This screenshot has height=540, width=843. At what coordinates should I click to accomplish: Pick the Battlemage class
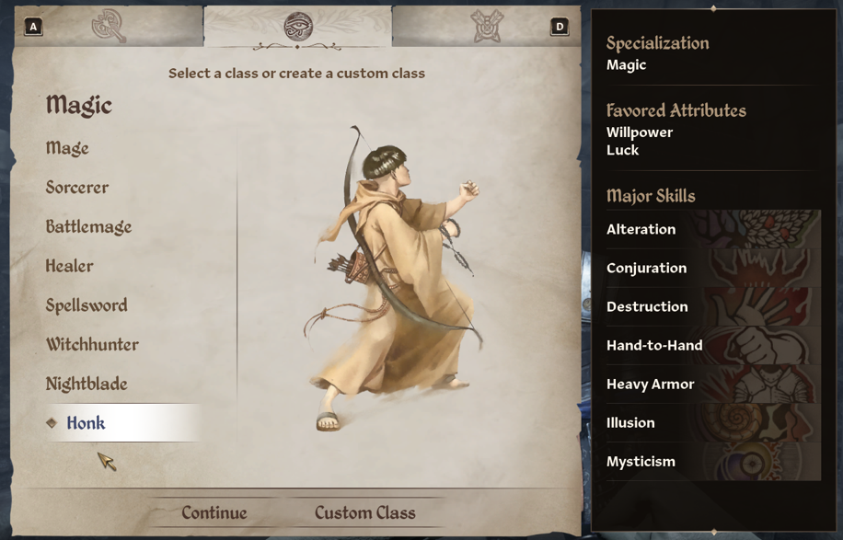point(88,226)
